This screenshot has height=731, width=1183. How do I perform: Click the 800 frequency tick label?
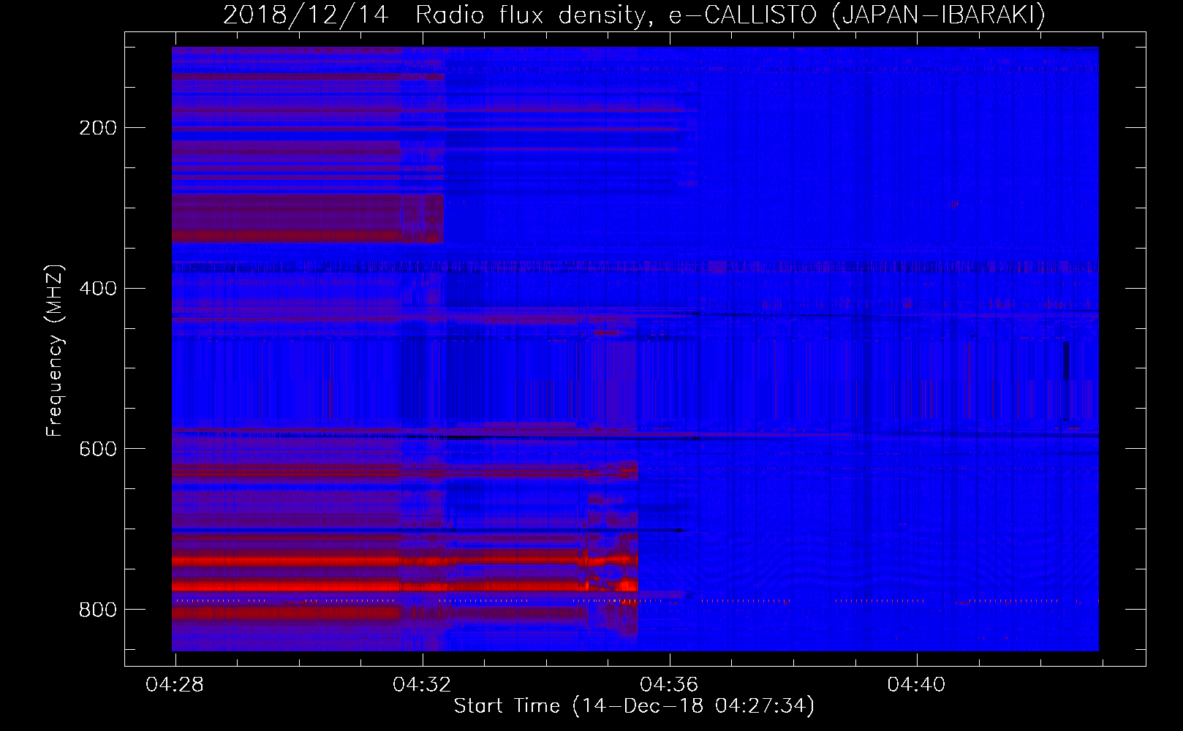pos(98,610)
